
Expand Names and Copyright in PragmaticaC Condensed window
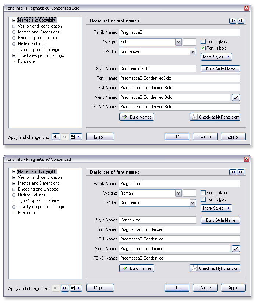coord(14,171)
